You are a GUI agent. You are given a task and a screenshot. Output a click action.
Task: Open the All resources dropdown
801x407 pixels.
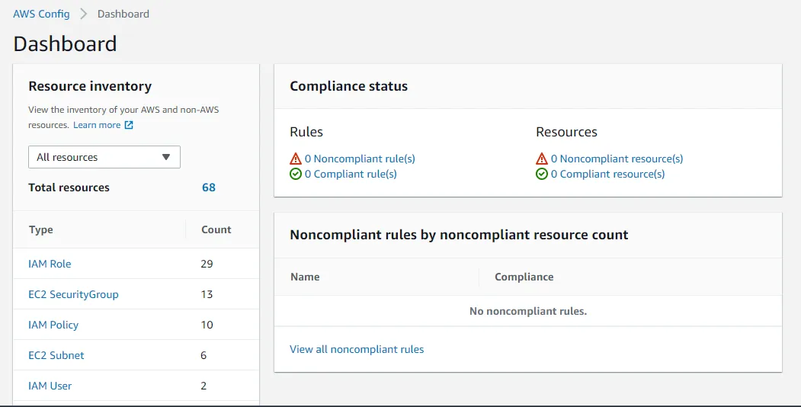pyautogui.click(x=104, y=157)
